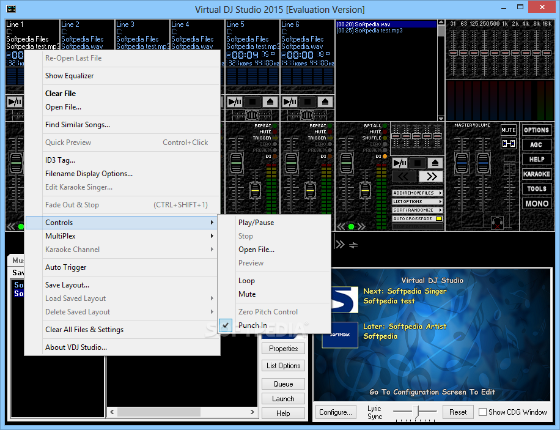560x430 pixels.
Task: Uncheck Punch In in Controls submenu
Action: point(273,325)
